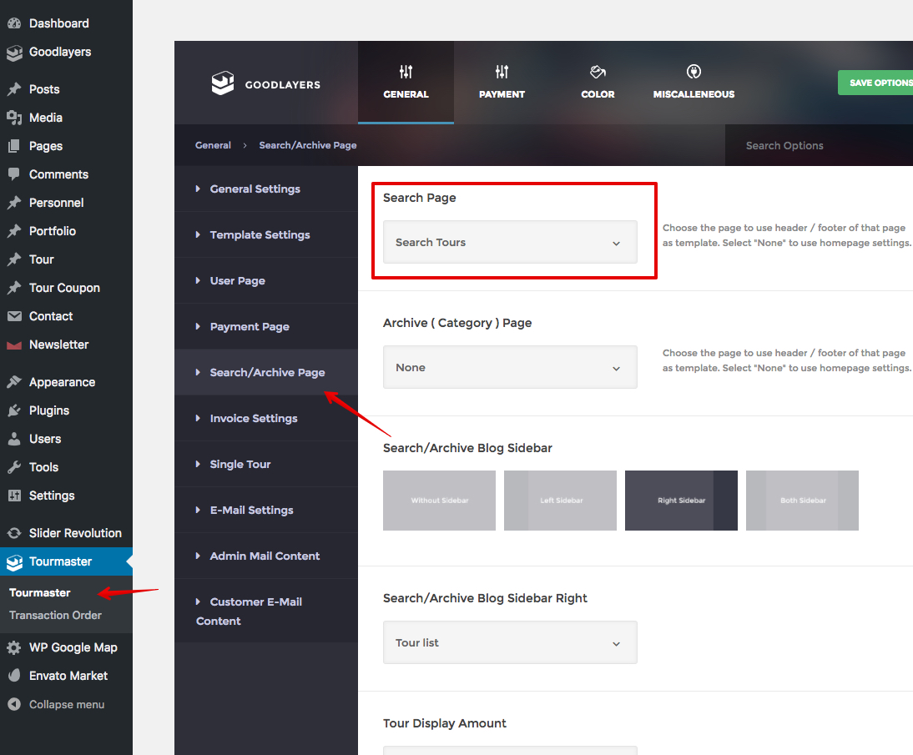The height and width of the screenshot is (755, 913).
Task: Click the Goodlayers logo icon in header
Action: point(223,83)
